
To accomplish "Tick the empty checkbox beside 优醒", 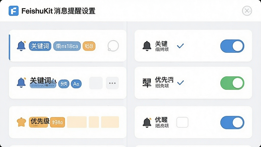I will click(182, 122).
